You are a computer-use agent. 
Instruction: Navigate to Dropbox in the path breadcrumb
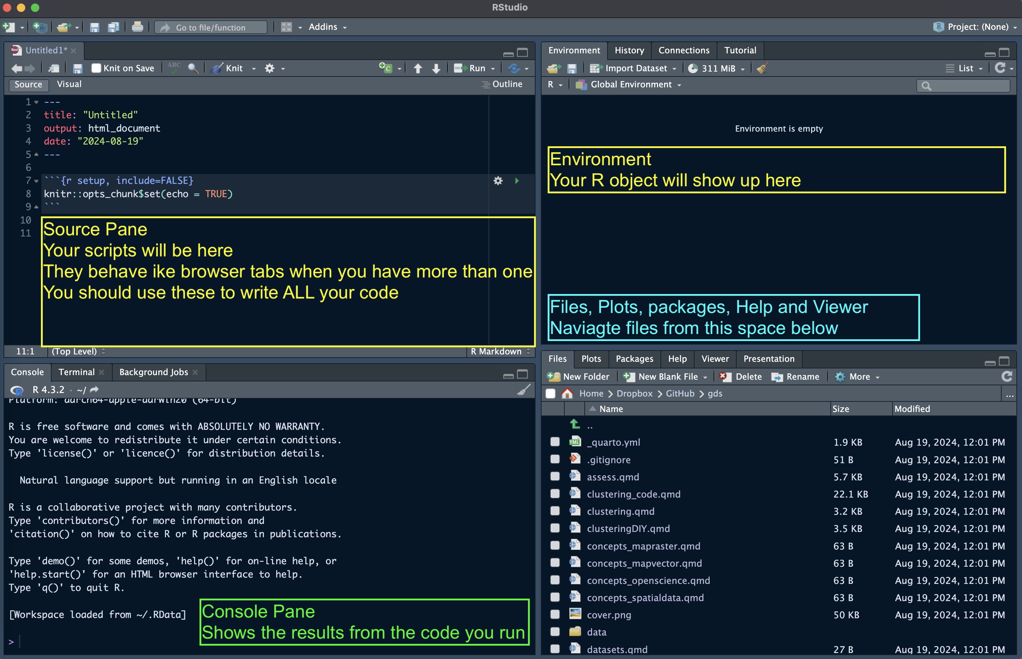click(634, 394)
